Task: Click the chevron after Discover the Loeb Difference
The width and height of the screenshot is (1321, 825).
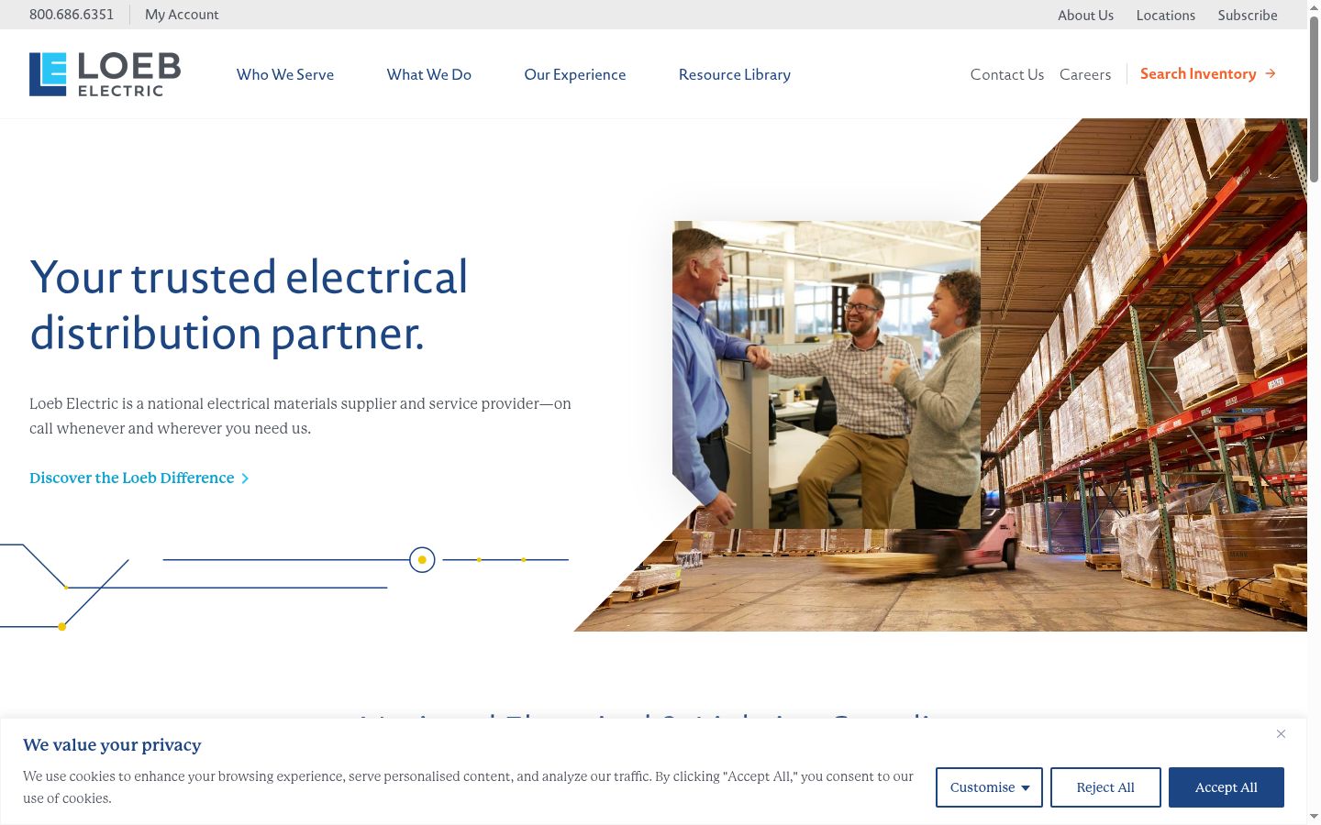Action: coord(245,478)
